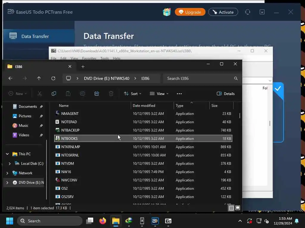Click the Paste icon in Explorer toolbar
The width and height of the screenshot is (305, 228).
[x=68, y=94]
